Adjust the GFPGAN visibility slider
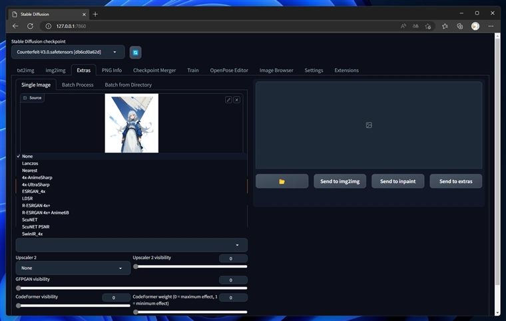The image size is (506, 321). click(132, 288)
